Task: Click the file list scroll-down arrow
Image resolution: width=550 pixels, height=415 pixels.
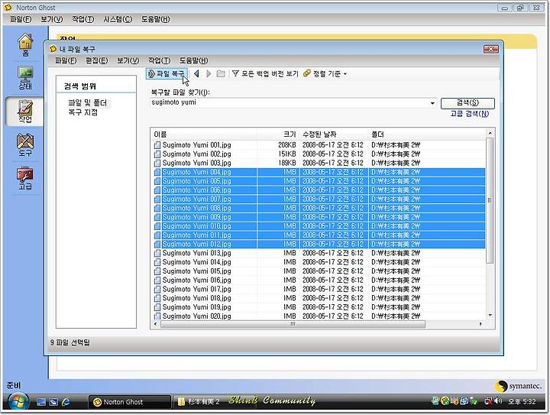Action: click(490, 315)
